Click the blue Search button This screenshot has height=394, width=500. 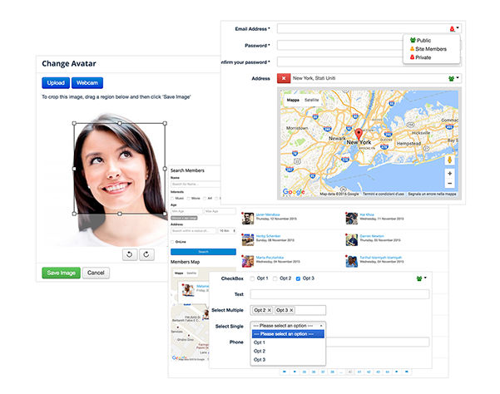[204, 252]
